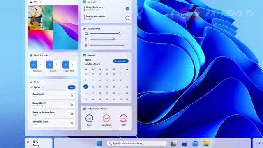This screenshot has height=148, width=263.
Task: Open Calendar widget more options menu
Action: click(x=129, y=55)
